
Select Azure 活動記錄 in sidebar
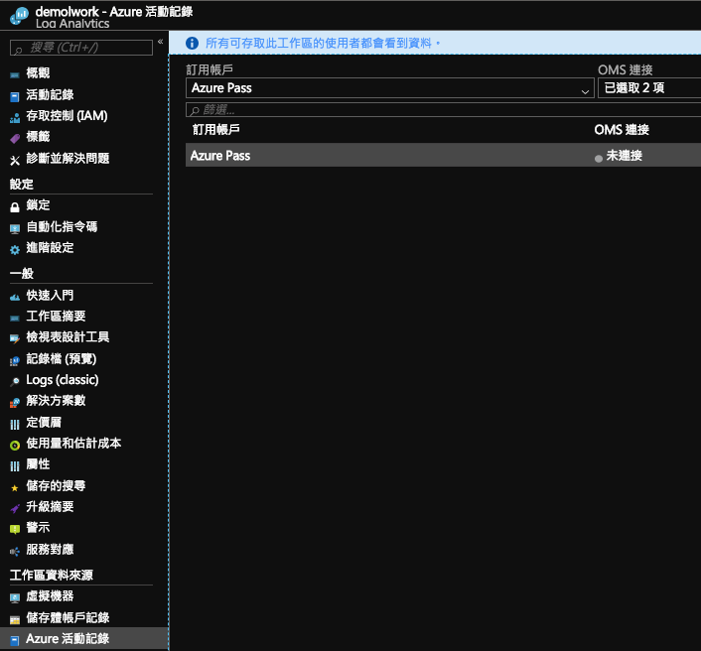pyautogui.click(x=84, y=638)
